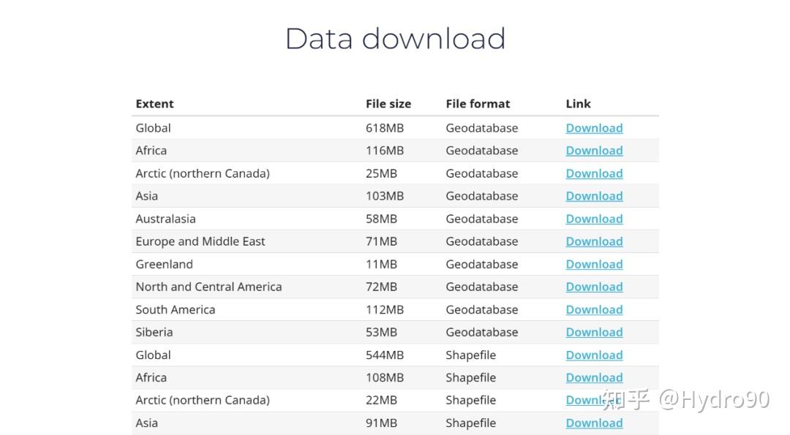Click the Link column header
790x435 pixels.
578,104
